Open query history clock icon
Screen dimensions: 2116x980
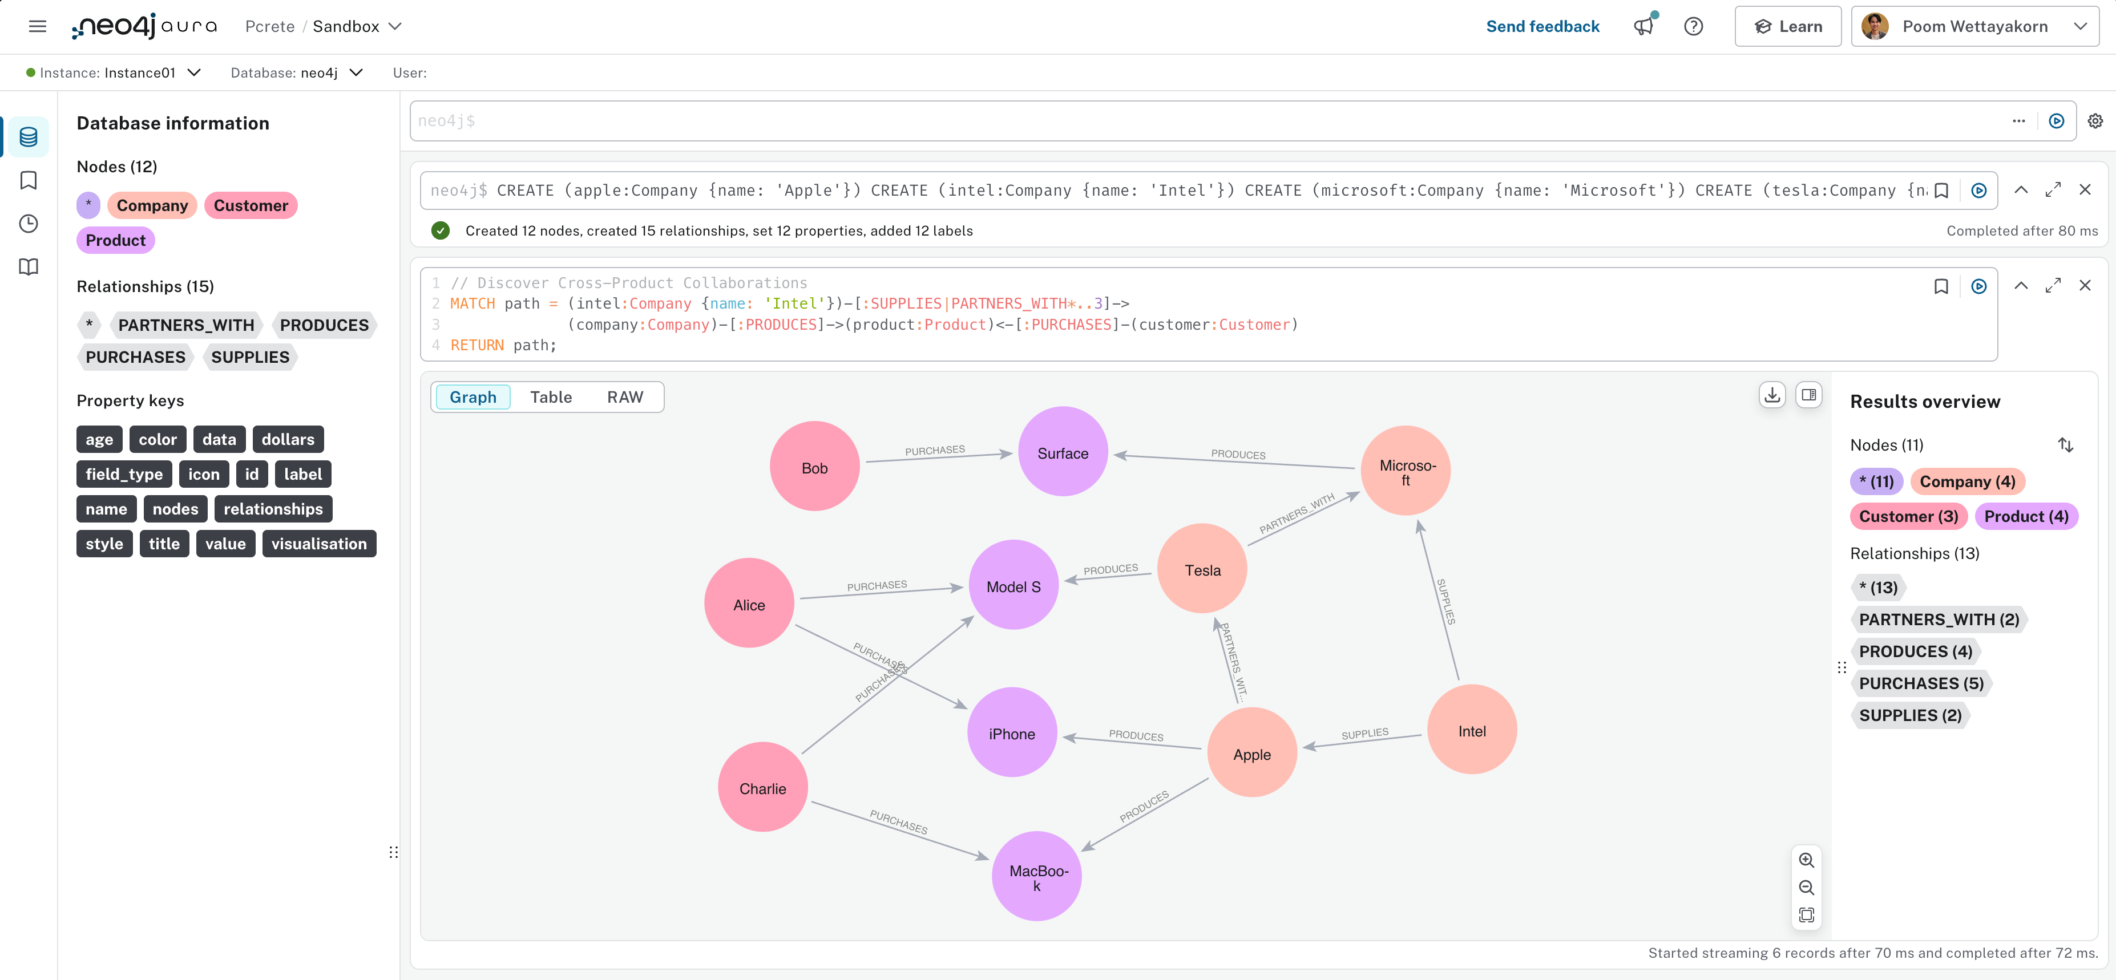tap(29, 223)
